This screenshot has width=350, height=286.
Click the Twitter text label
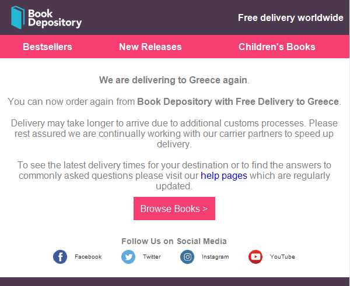[x=152, y=257]
